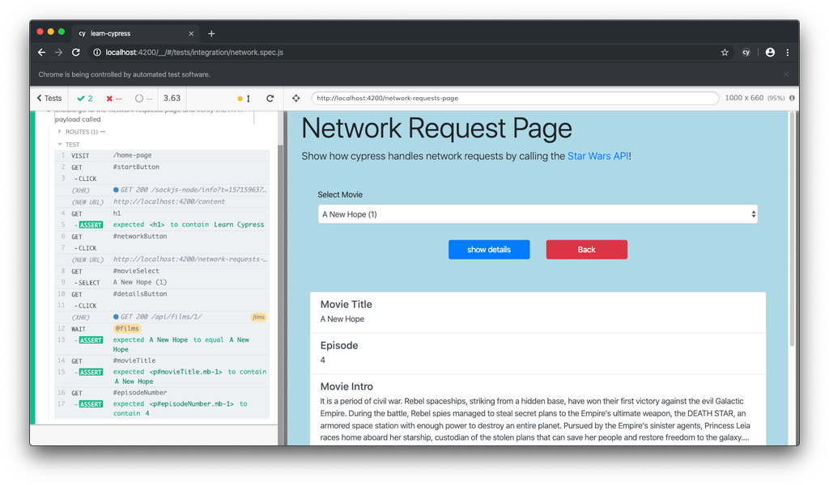Click the Selector Playground crosshair icon
Viewport: 829px width, 485px height.
[295, 98]
